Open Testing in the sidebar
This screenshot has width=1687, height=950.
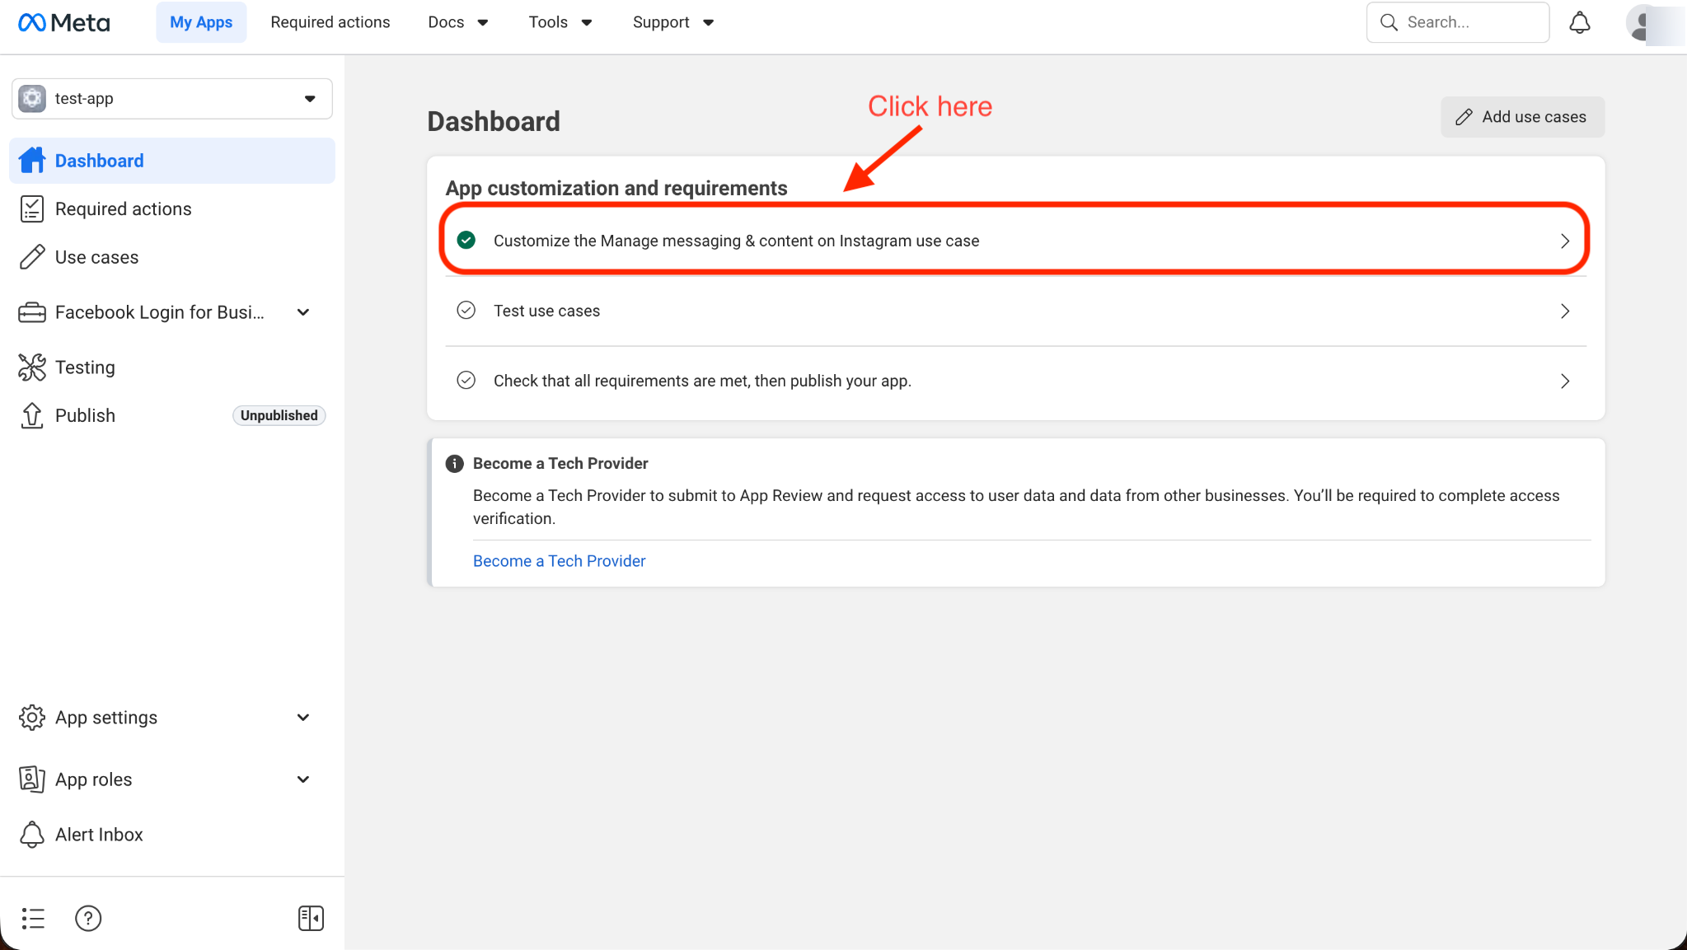172,367
